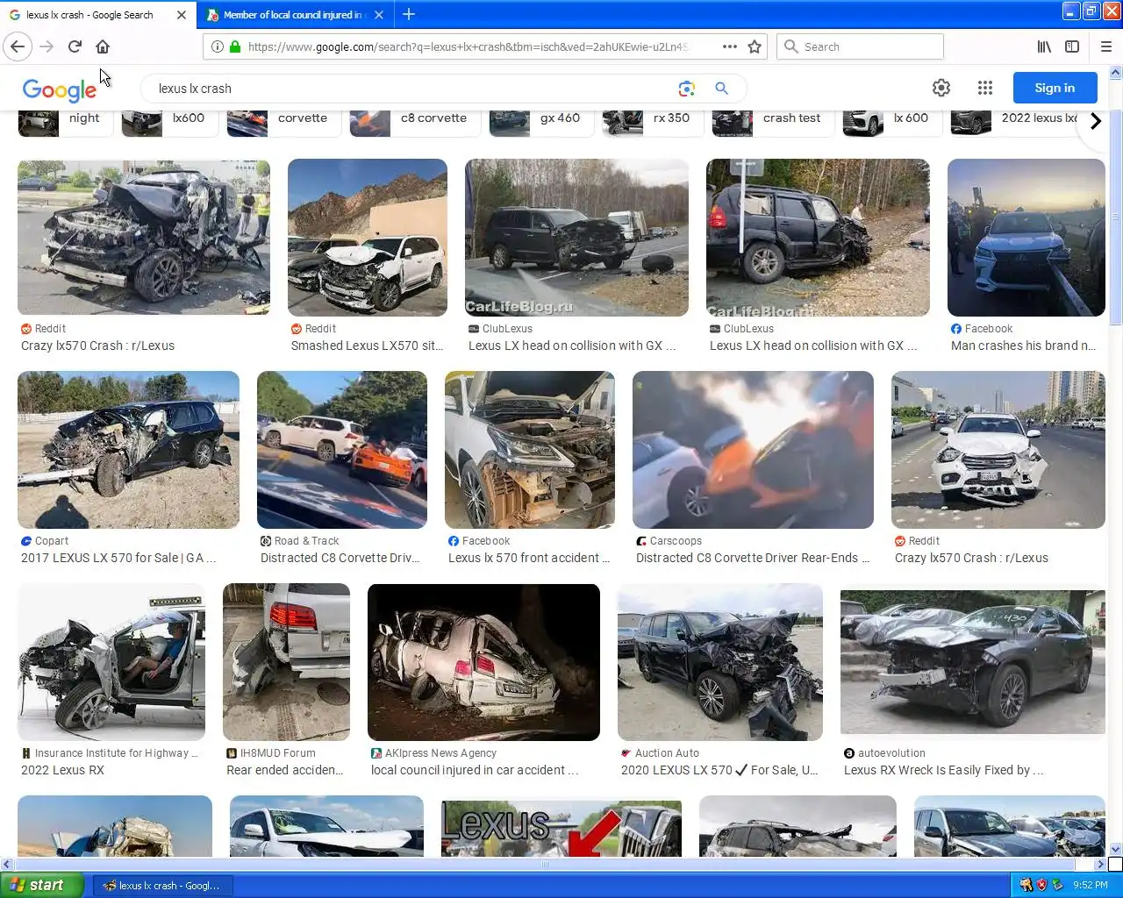The image size is (1123, 898).
Task: Click the browser forward arrow
Action: pyautogui.click(x=46, y=46)
